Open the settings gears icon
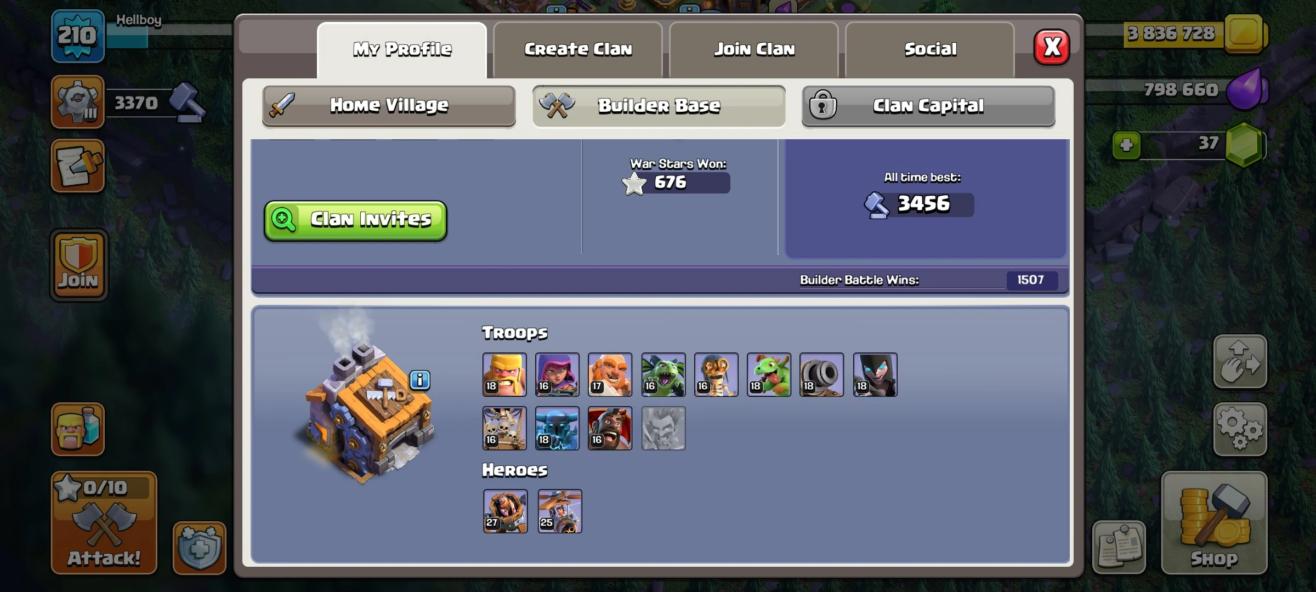 [1240, 430]
